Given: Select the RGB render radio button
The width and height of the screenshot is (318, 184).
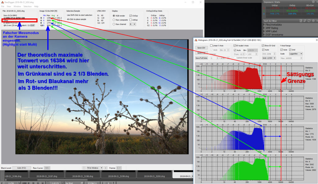Looking at the screenshot, I should (114, 15).
